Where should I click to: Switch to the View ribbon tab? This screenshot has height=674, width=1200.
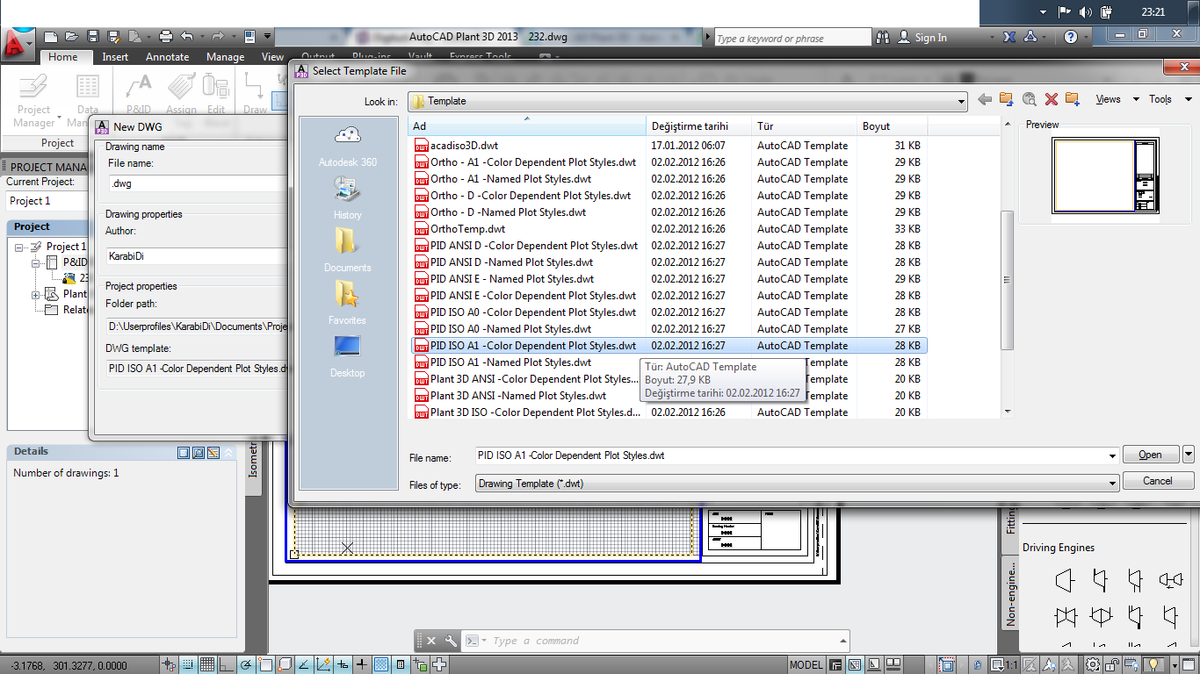click(273, 57)
